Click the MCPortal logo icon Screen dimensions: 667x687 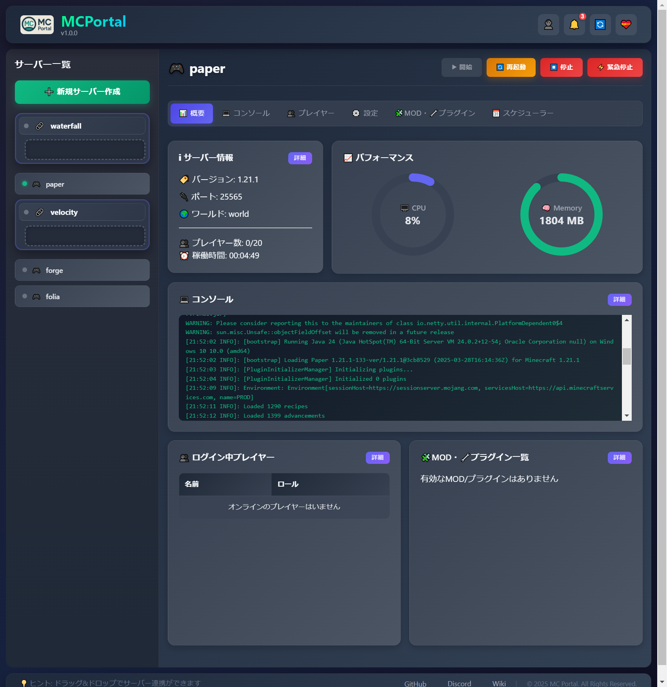[x=36, y=24]
